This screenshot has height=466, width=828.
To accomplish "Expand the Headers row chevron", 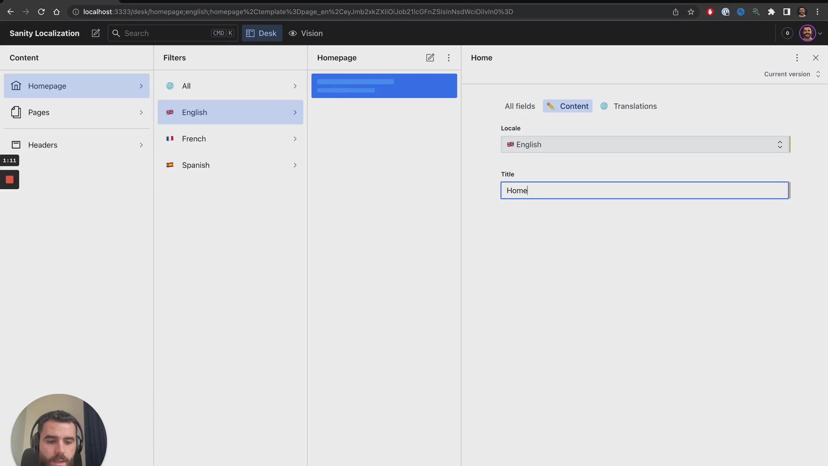I will (141, 145).
